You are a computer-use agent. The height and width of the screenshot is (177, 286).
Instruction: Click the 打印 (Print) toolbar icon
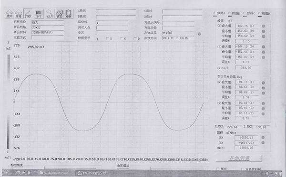click(28, 14)
